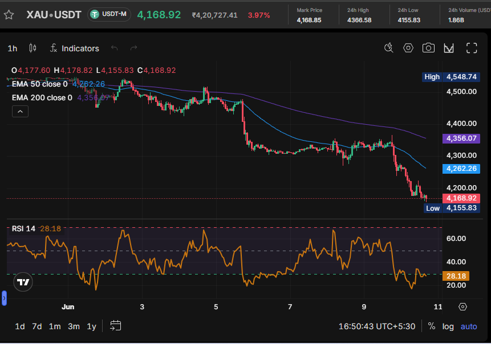The image size is (491, 344).
Task: Enter fullscreen chart mode
Action: coord(472,48)
